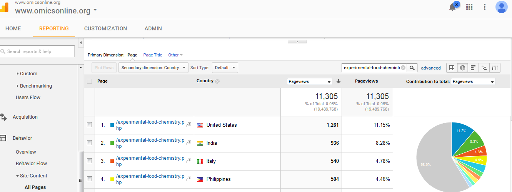This screenshot has height=192, width=512.
Task: Tick checkbox for Philippines row
Action: (90, 179)
